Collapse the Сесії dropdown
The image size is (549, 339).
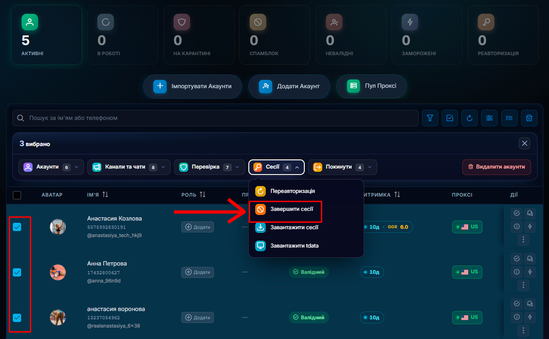point(277,167)
